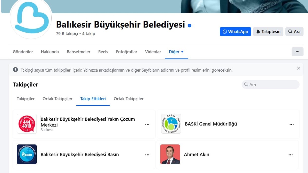Image resolution: width=308 pixels, height=173 pixels.
Task: Open the BASKİ logo thumbnail
Action: pos(171,124)
